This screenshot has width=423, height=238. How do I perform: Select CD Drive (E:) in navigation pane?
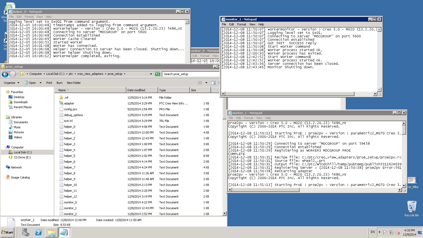pyautogui.click(x=22, y=157)
